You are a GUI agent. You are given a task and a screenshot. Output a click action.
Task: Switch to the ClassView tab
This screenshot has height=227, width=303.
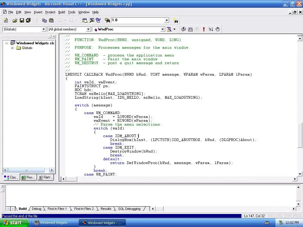12,177
